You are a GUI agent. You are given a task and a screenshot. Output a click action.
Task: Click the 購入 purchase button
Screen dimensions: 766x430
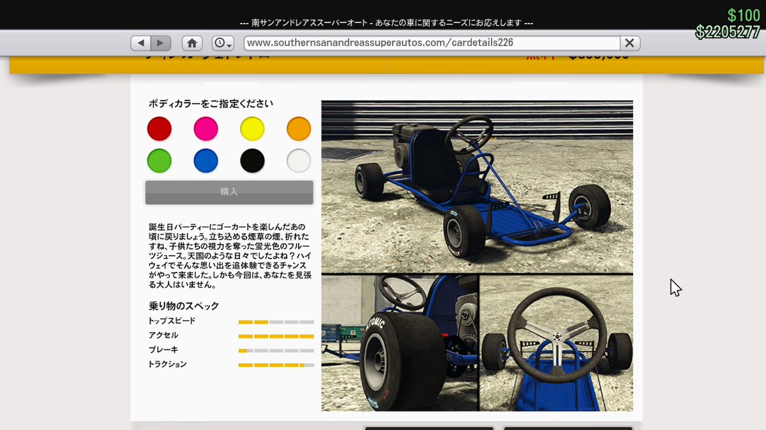229,192
